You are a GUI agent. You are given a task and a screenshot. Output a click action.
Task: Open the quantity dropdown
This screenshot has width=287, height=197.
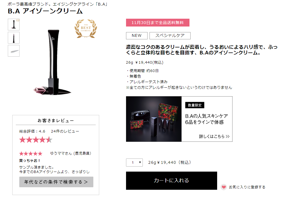point(134,162)
